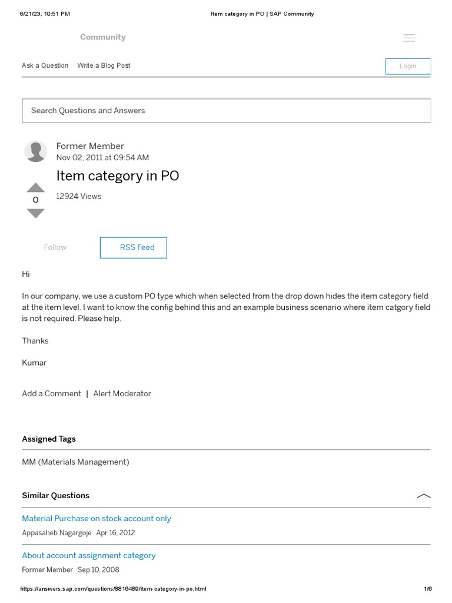Click Alert Moderator link

[122, 393]
